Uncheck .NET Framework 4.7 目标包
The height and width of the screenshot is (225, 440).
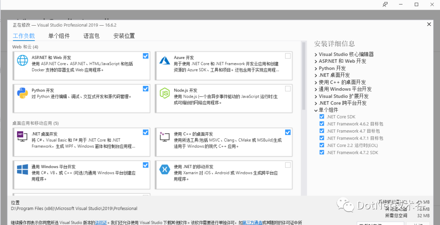(x=322, y=131)
